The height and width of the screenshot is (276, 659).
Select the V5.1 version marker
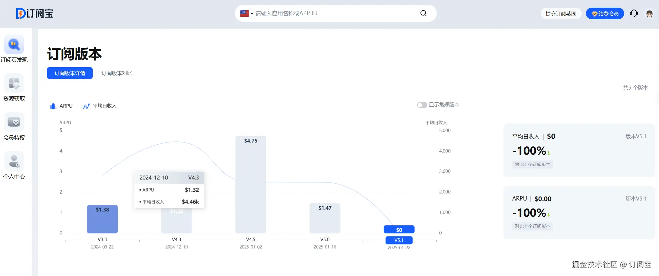(x=399, y=240)
